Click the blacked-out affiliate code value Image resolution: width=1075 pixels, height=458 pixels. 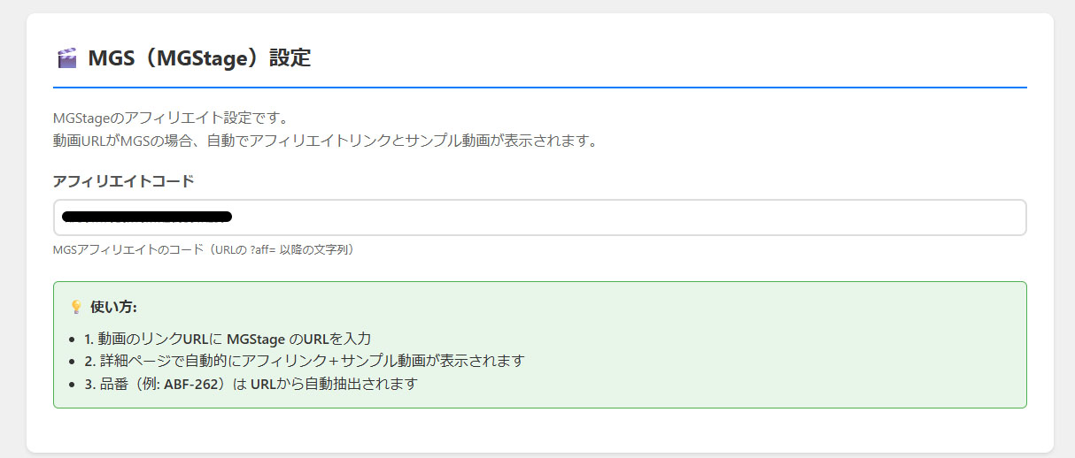coord(147,217)
